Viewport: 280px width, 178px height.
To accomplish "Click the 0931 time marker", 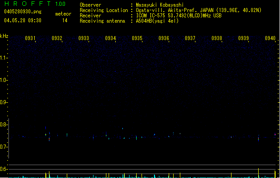I will tap(30, 38).
